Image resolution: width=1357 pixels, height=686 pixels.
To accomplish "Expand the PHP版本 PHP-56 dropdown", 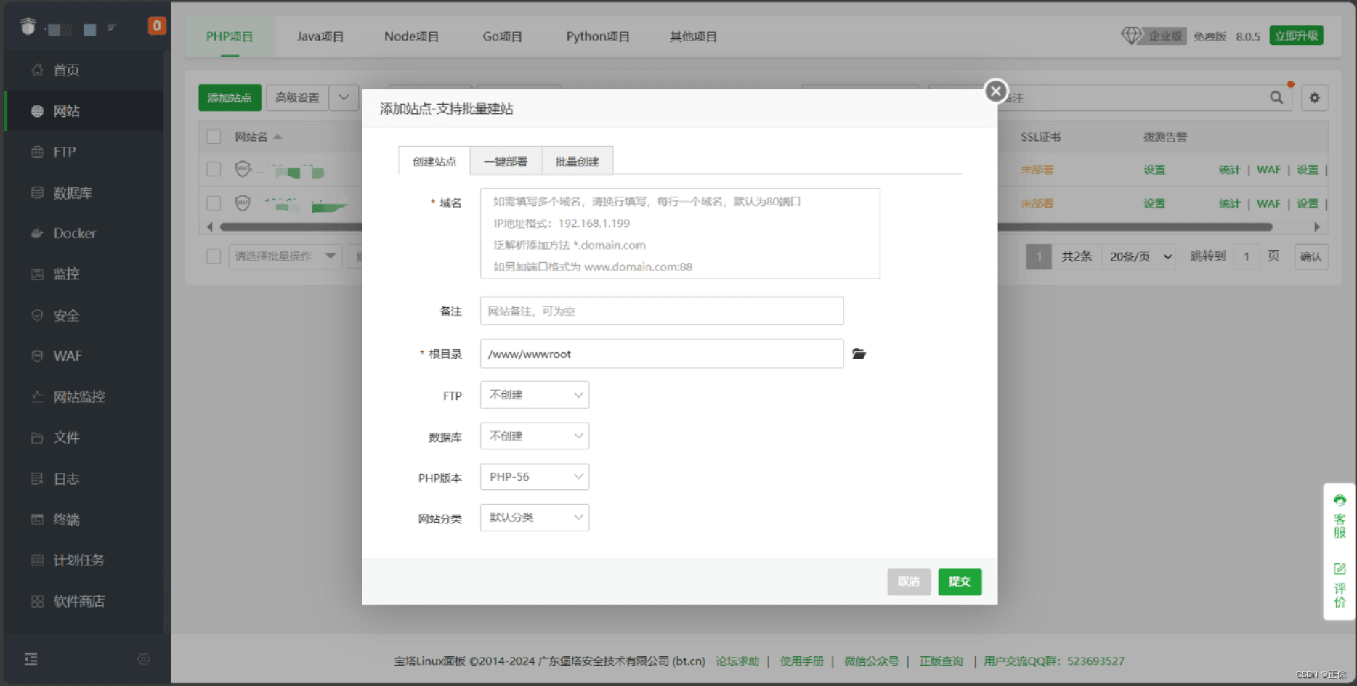I will [535, 477].
